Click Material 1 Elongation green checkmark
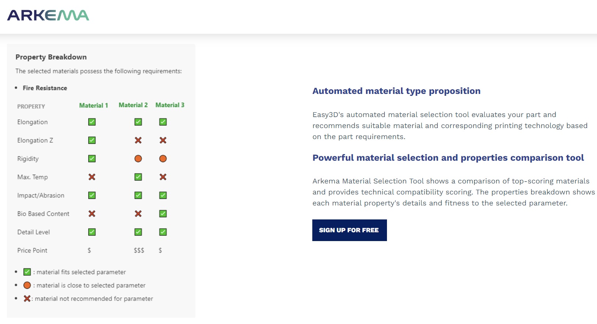Image resolution: width=597 pixels, height=324 pixels. coord(92,122)
